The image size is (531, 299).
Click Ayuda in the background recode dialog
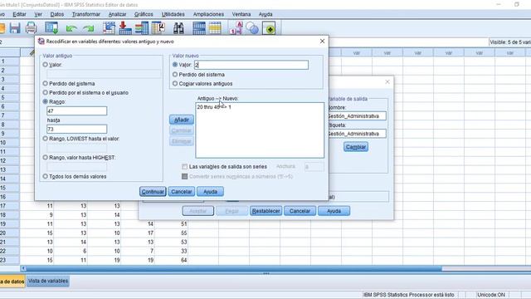[x=334, y=211]
